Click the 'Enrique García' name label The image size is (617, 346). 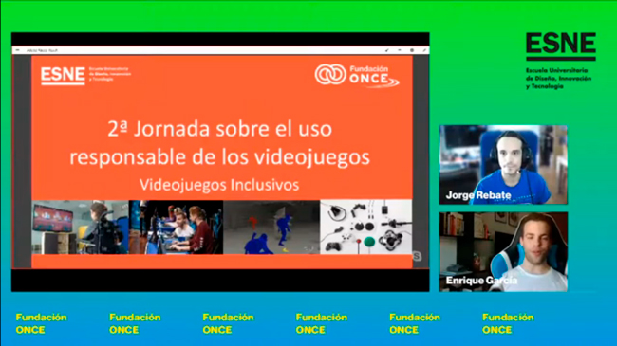click(481, 281)
